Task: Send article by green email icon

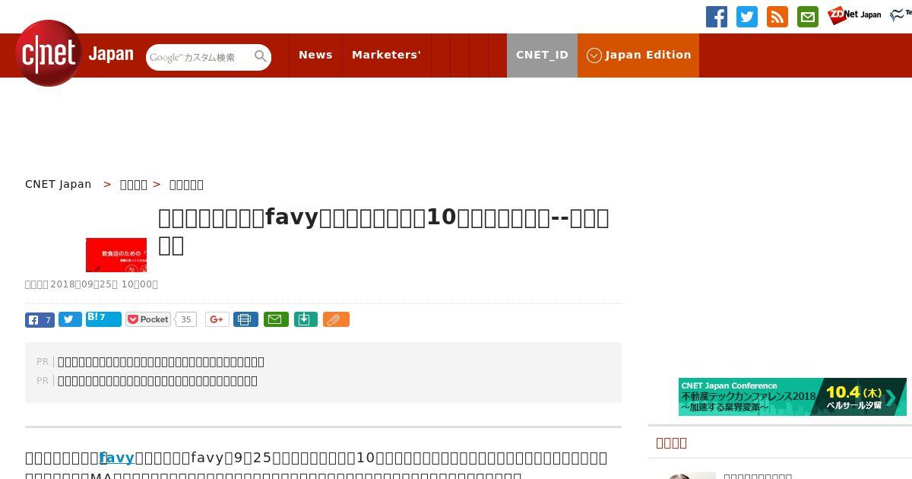Action: click(x=276, y=319)
